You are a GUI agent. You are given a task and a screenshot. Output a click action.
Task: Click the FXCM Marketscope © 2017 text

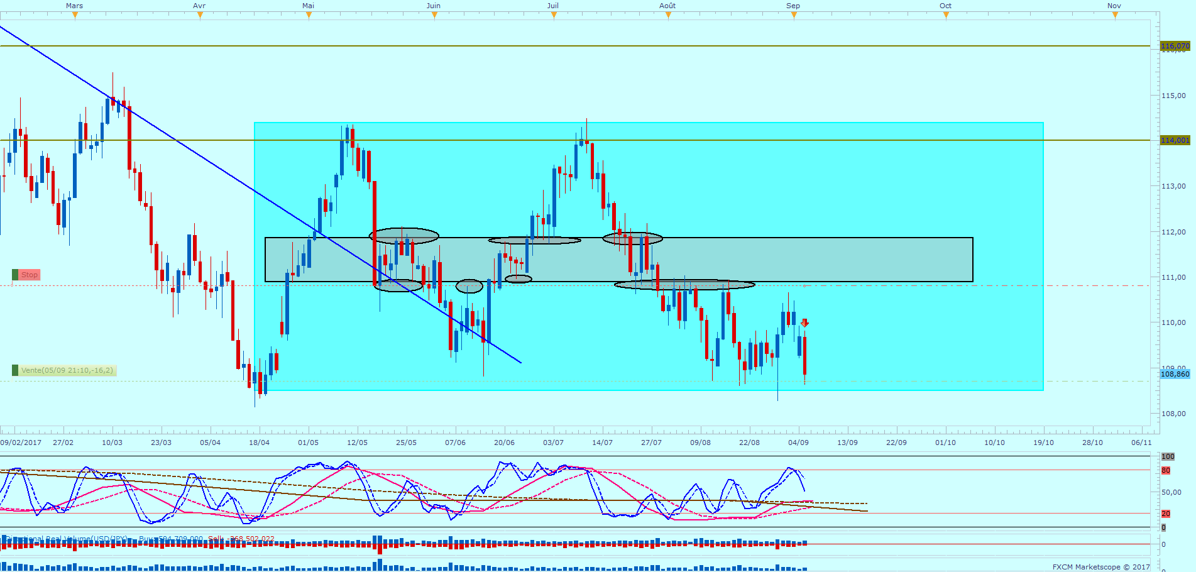point(1101,567)
